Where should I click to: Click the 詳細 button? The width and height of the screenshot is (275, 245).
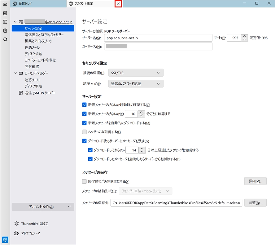pos(255,181)
